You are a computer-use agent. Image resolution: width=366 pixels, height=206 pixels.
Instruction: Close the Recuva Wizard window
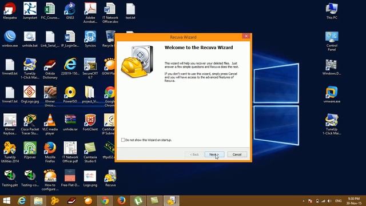pyautogui.click(x=246, y=36)
